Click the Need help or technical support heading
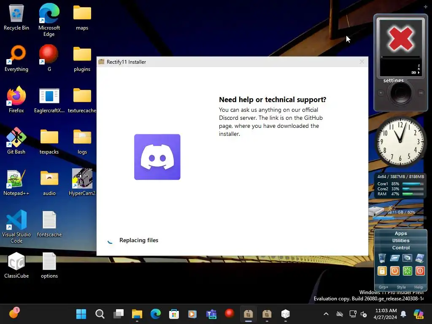Viewport: 432px width, 324px height. pos(273,100)
